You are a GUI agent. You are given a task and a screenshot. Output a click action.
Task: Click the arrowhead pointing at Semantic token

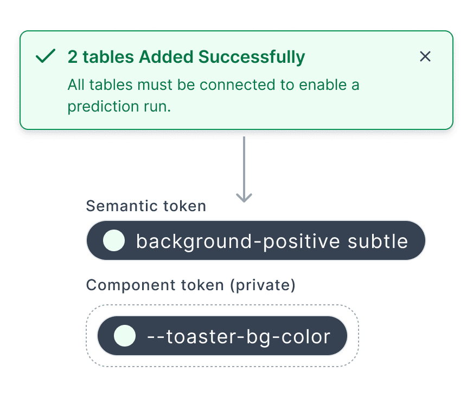tap(244, 198)
